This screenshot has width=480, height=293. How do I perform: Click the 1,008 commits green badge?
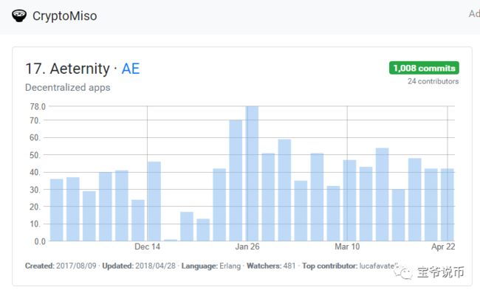click(x=424, y=68)
